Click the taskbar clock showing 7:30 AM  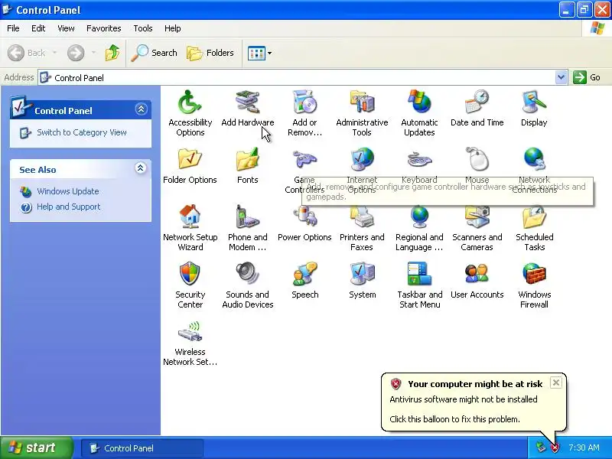584,448
